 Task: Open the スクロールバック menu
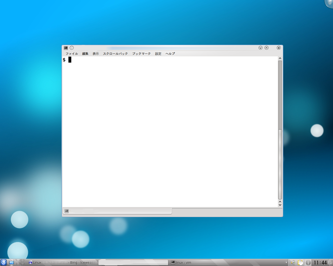coord(115,54)
